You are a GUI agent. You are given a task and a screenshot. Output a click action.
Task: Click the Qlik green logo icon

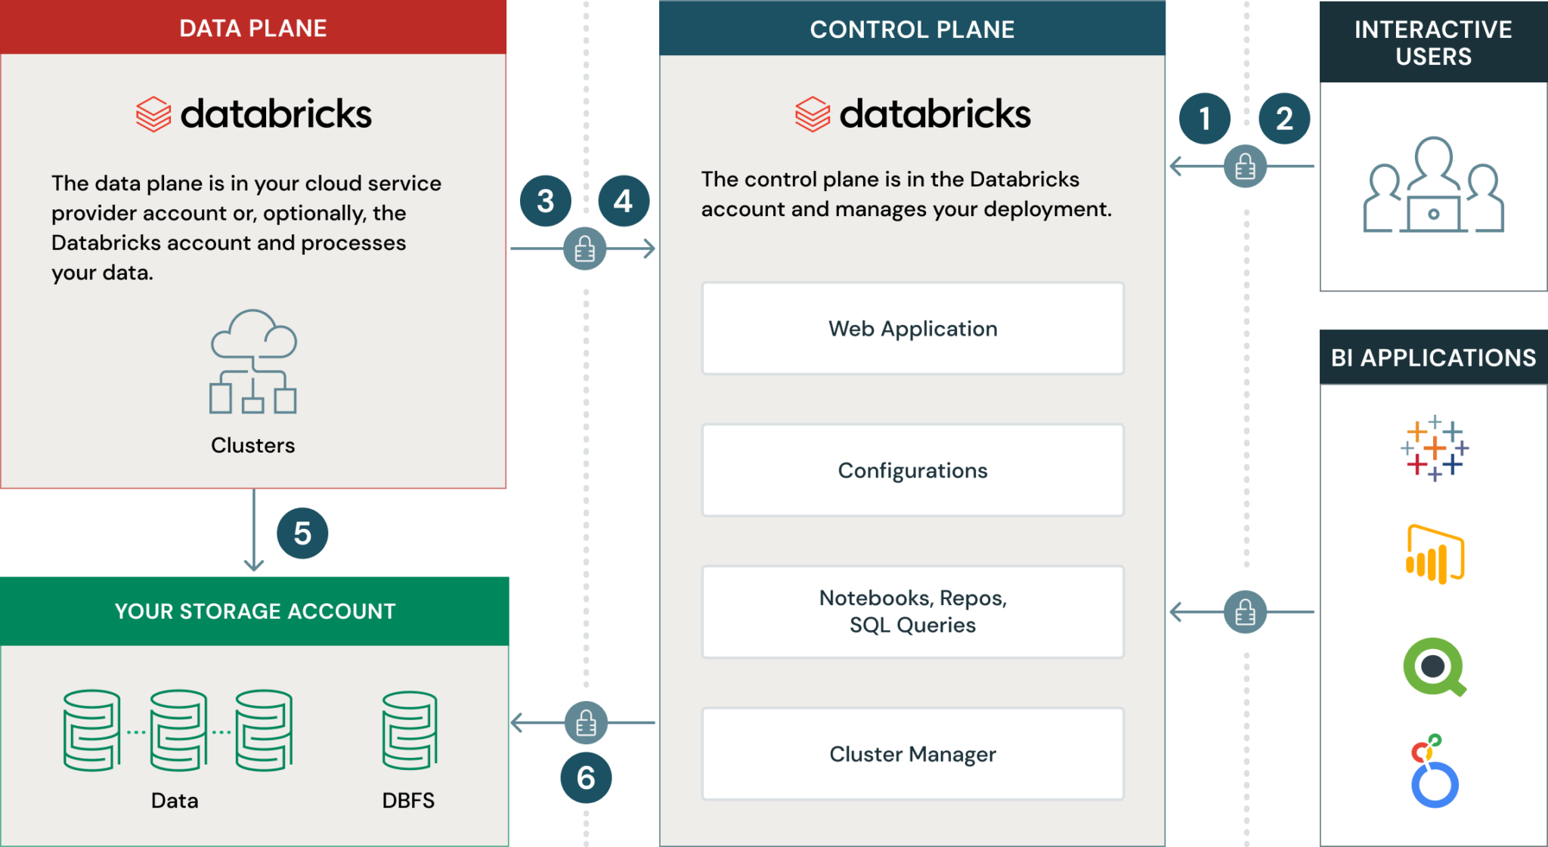(x=1434, y=667)
